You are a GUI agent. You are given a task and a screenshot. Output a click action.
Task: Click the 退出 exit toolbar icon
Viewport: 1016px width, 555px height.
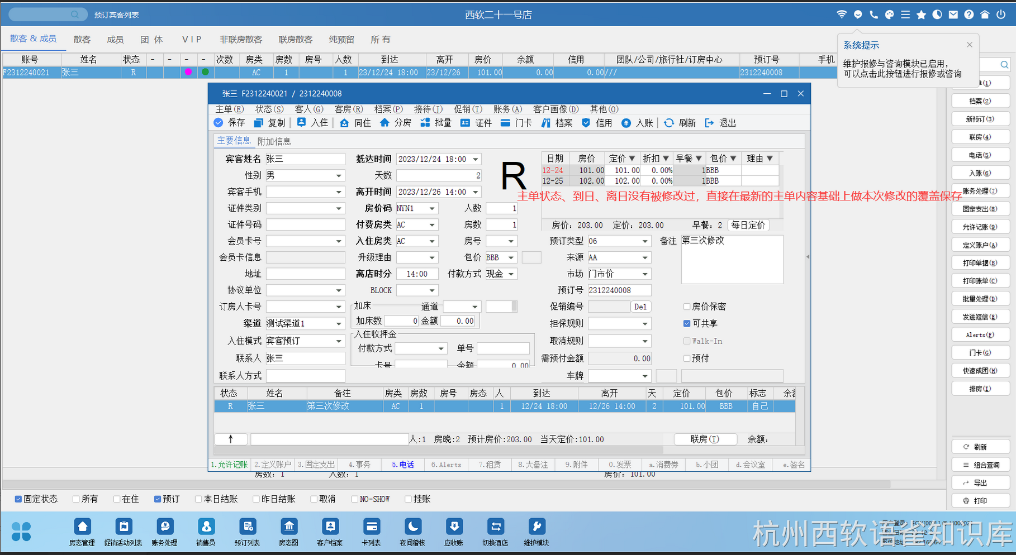[709, 123]
